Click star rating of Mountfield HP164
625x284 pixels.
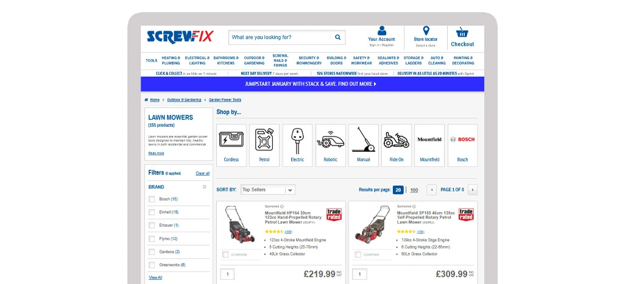pyautogui.click(x=274, y=232)
